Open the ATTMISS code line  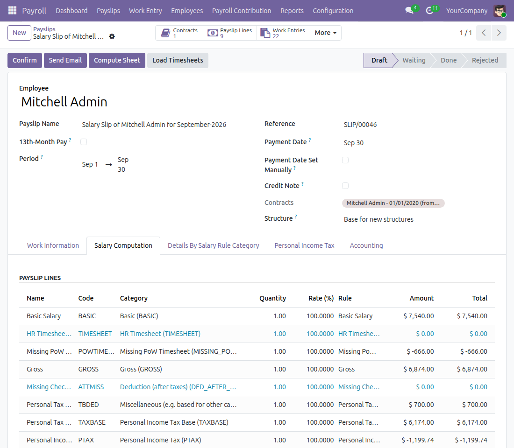(91, 387)
